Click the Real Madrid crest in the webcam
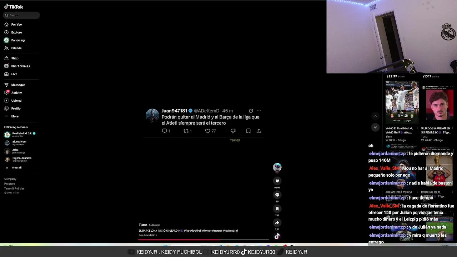 click(x=448, y=32)
